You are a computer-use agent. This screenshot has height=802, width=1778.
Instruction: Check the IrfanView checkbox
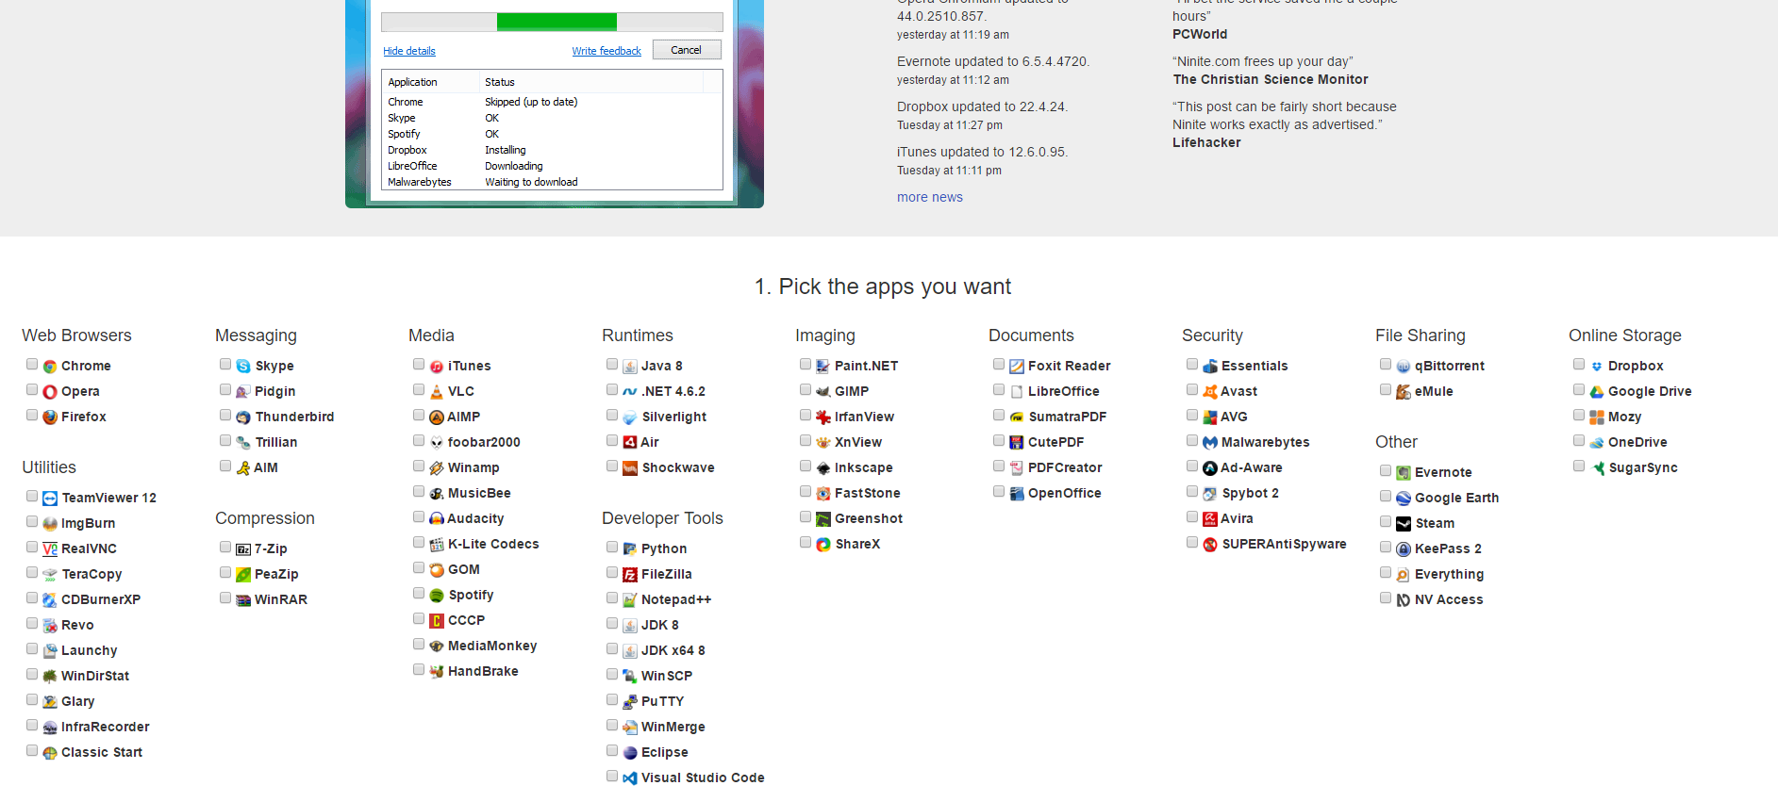[806, 415]
